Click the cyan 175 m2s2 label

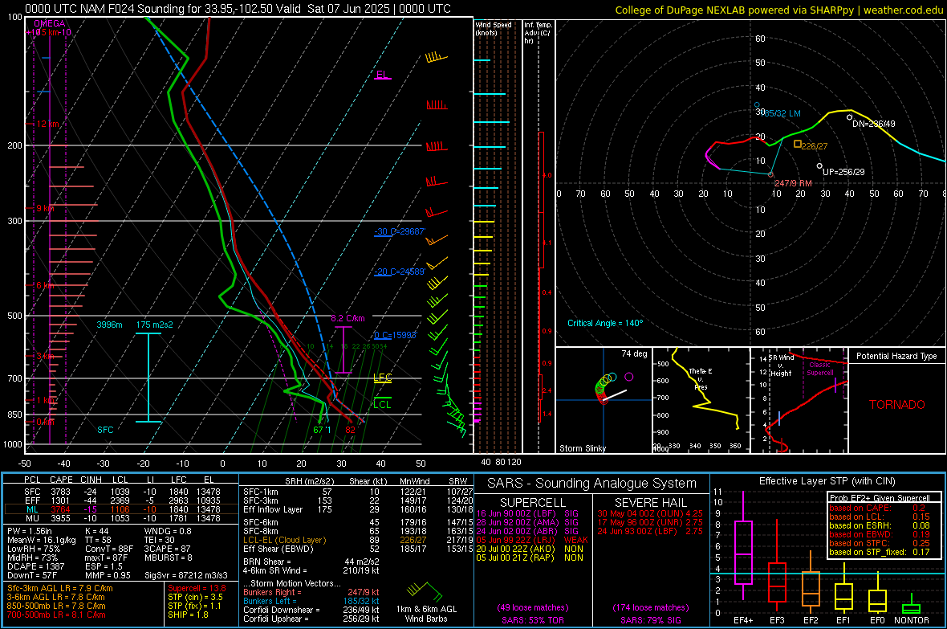click(154, 325)
